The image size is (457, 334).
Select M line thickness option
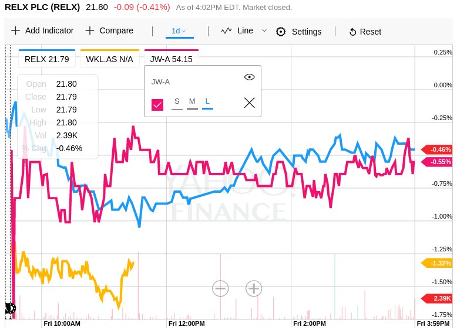[192, 103]
